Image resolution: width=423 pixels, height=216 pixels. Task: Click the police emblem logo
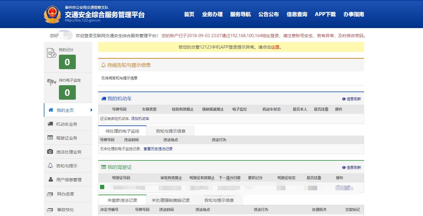(52, 13)
